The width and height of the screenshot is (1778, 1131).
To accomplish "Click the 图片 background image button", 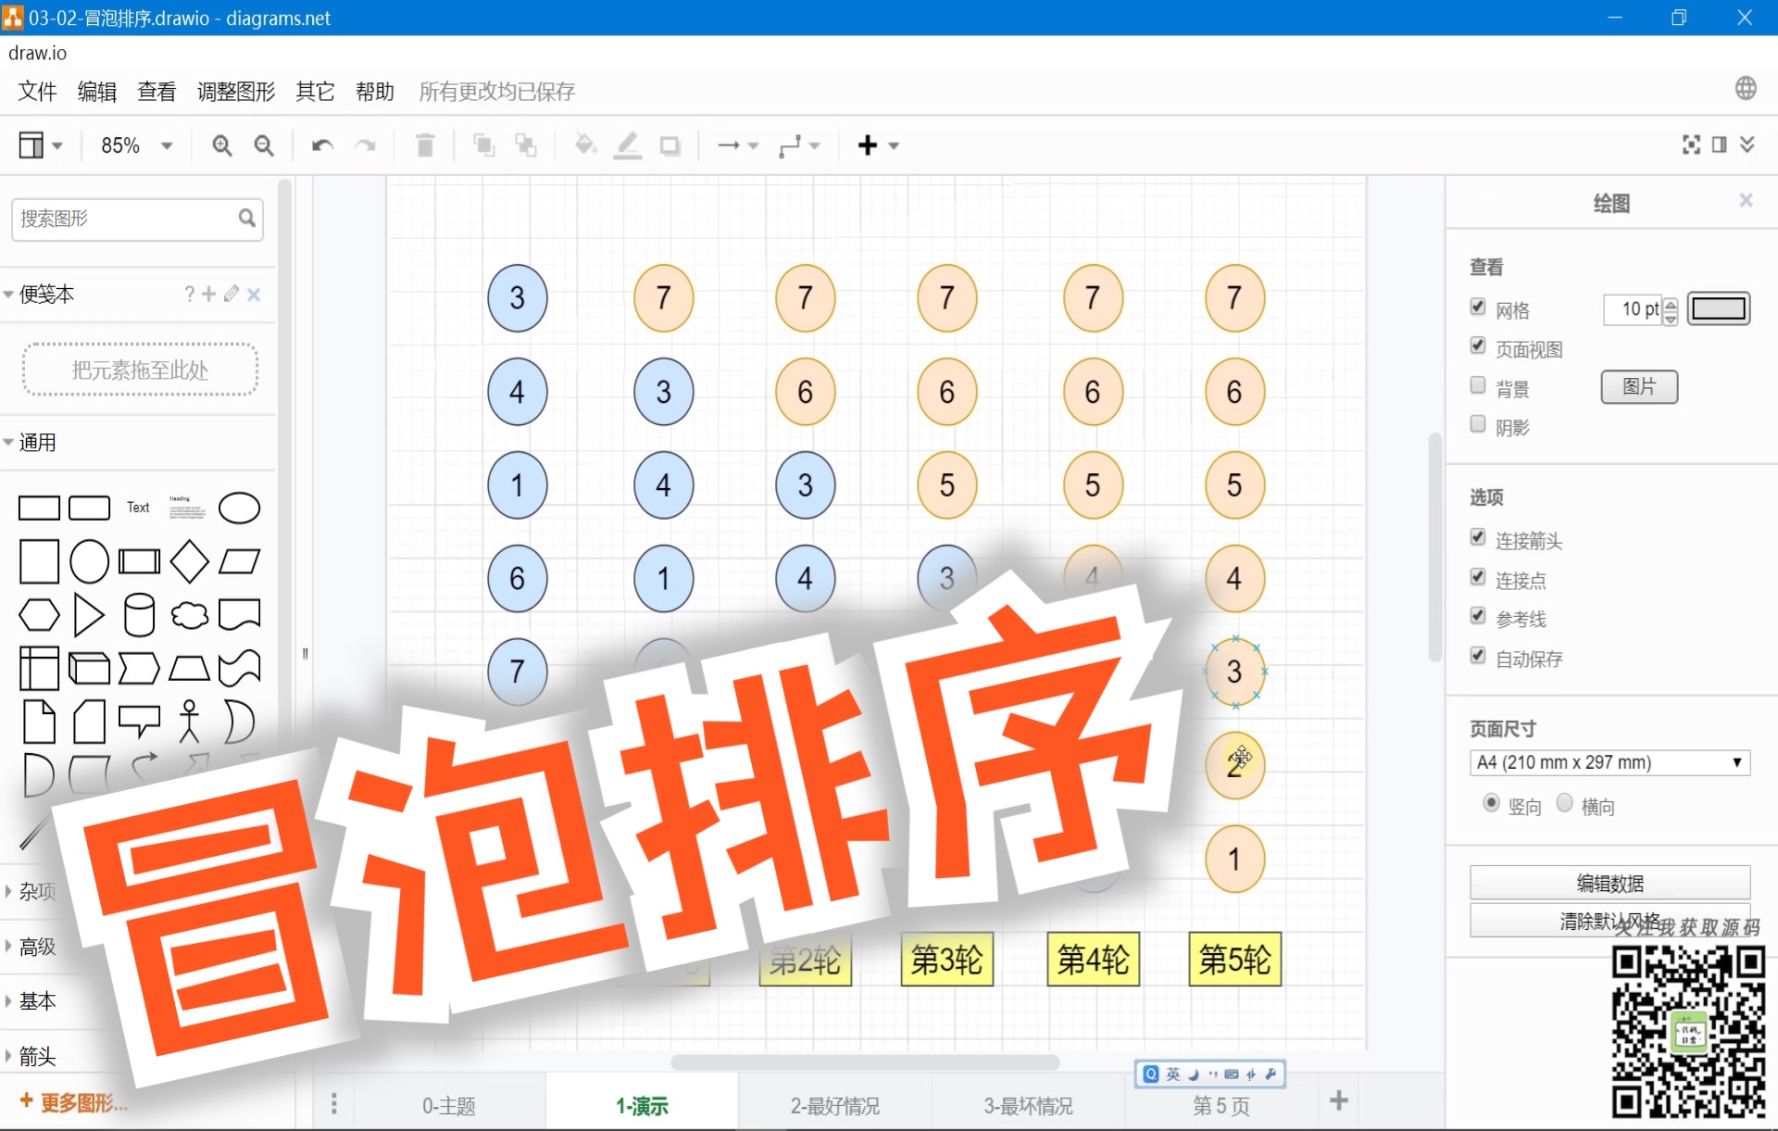I will pos(1638,387).
